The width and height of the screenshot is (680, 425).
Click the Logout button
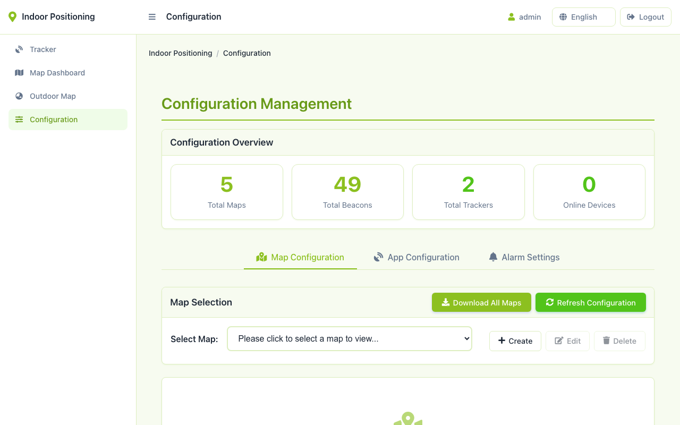(645, 17)
